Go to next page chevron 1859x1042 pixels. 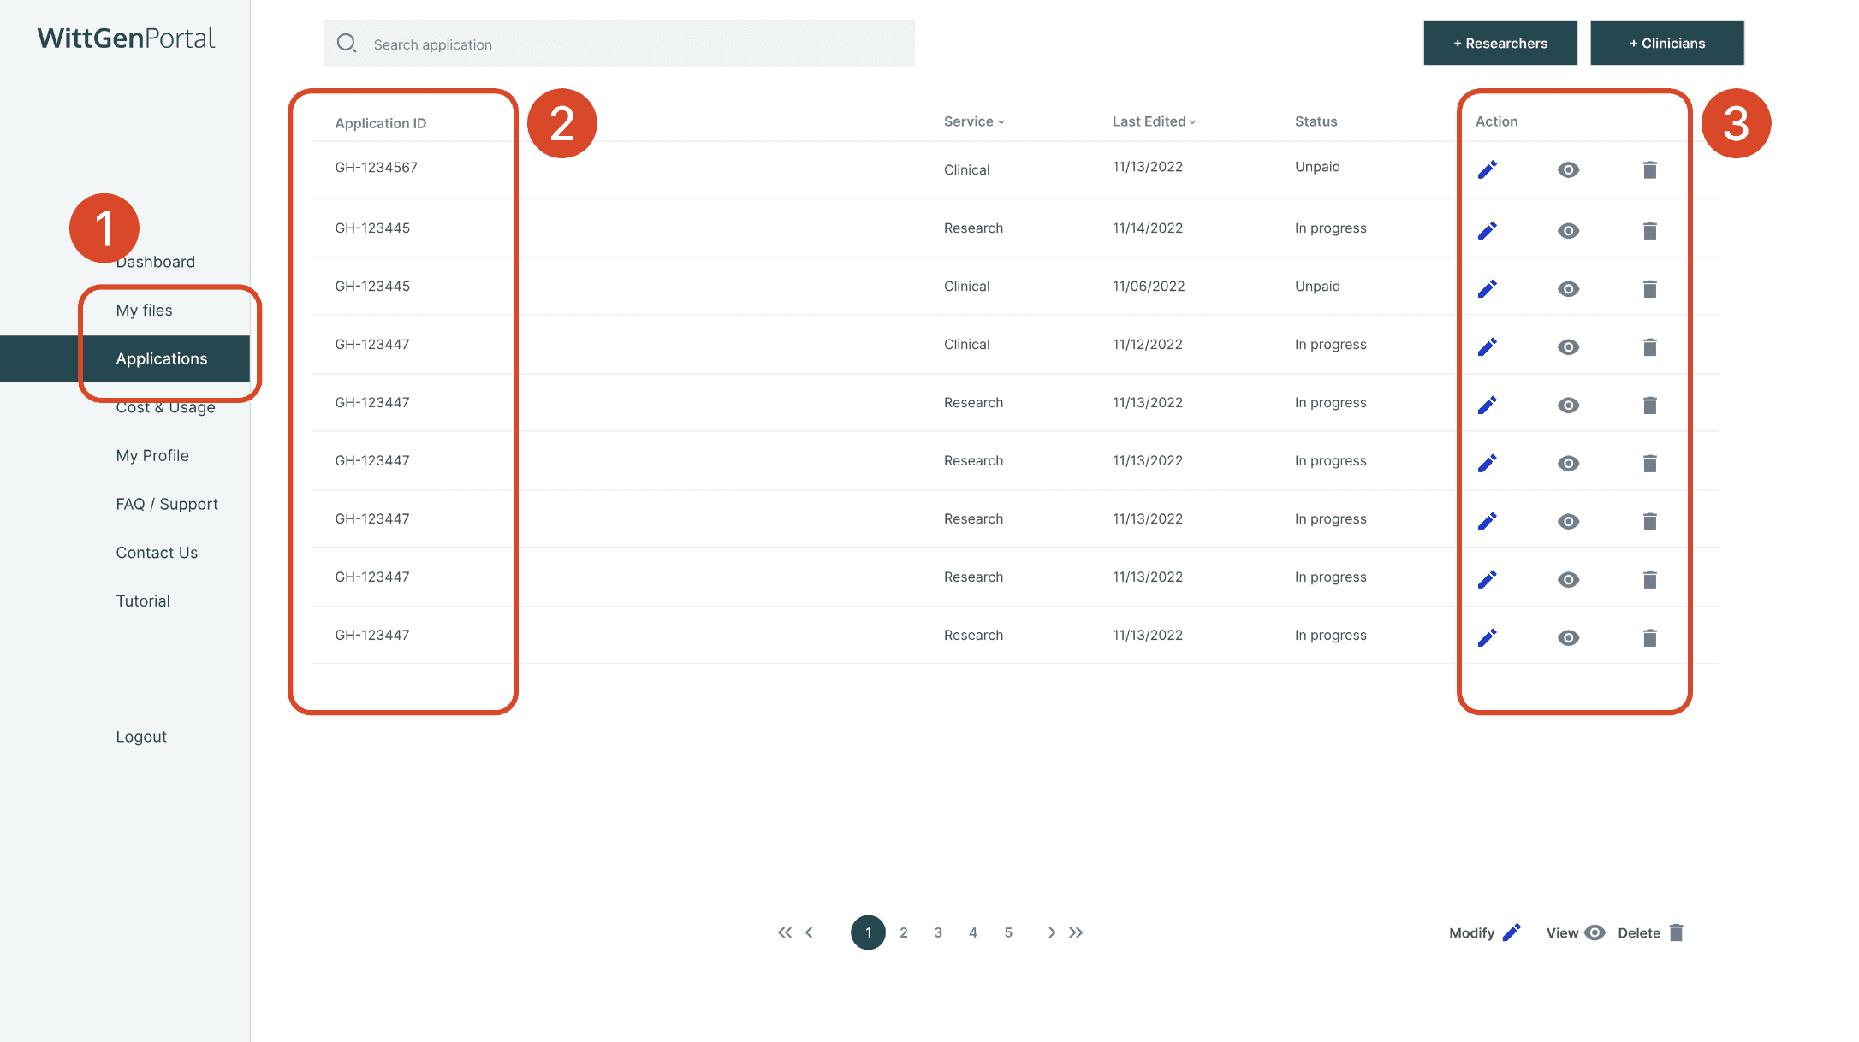1051,932
